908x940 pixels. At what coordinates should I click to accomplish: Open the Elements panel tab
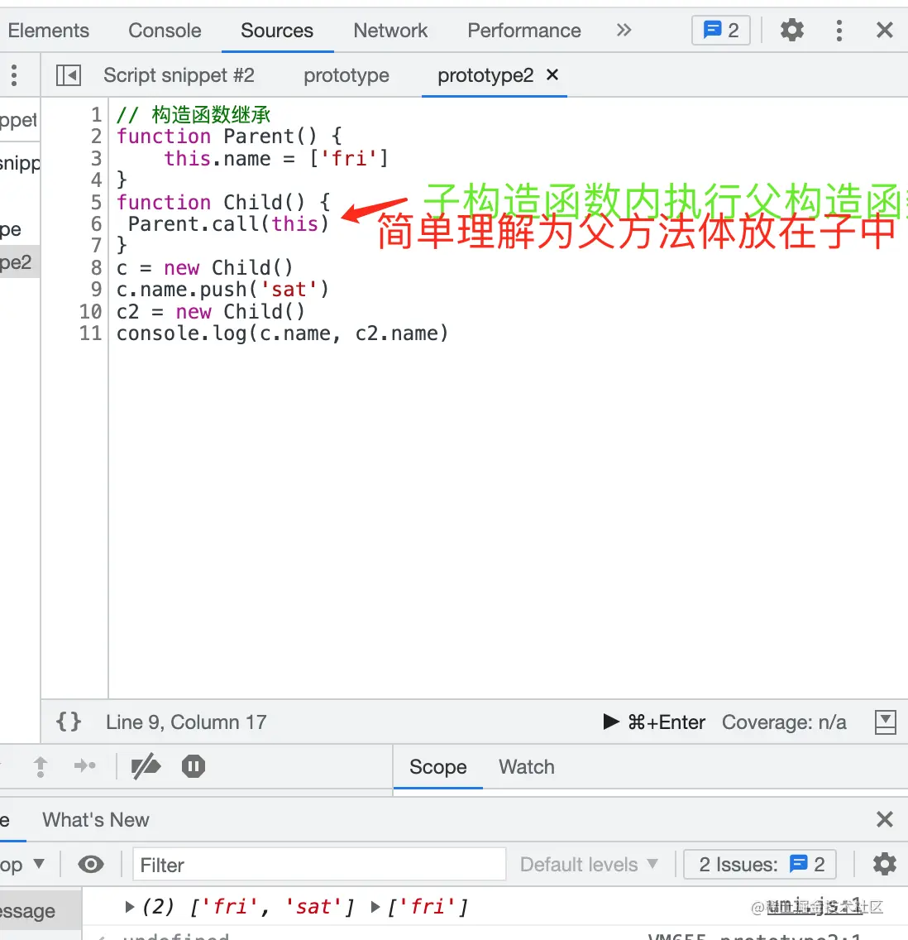[48, 31]
